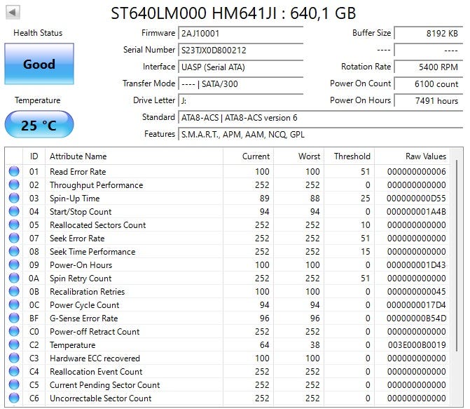Click the Firmware value field

[240, 34]
